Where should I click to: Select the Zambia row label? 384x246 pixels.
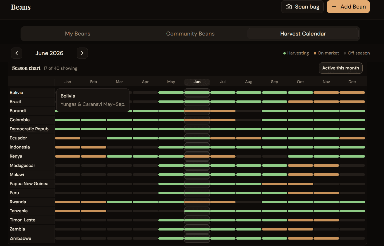(17, 229)
